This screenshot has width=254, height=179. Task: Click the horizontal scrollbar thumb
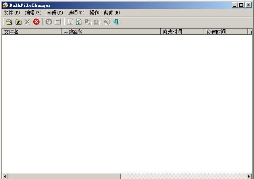click(x=65, y=176)
